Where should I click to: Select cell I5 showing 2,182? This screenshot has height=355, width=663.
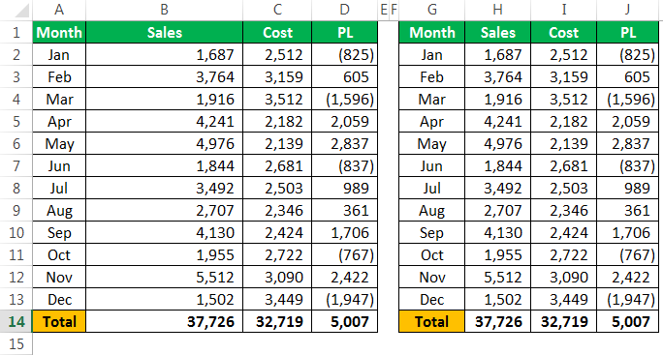point(563,121)
